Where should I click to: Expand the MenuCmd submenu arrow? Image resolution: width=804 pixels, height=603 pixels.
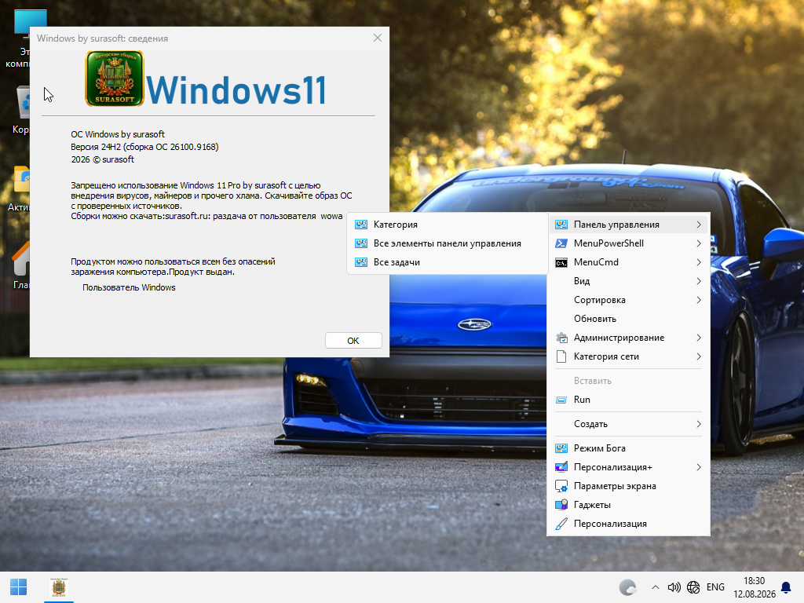[x=698, y=262]
